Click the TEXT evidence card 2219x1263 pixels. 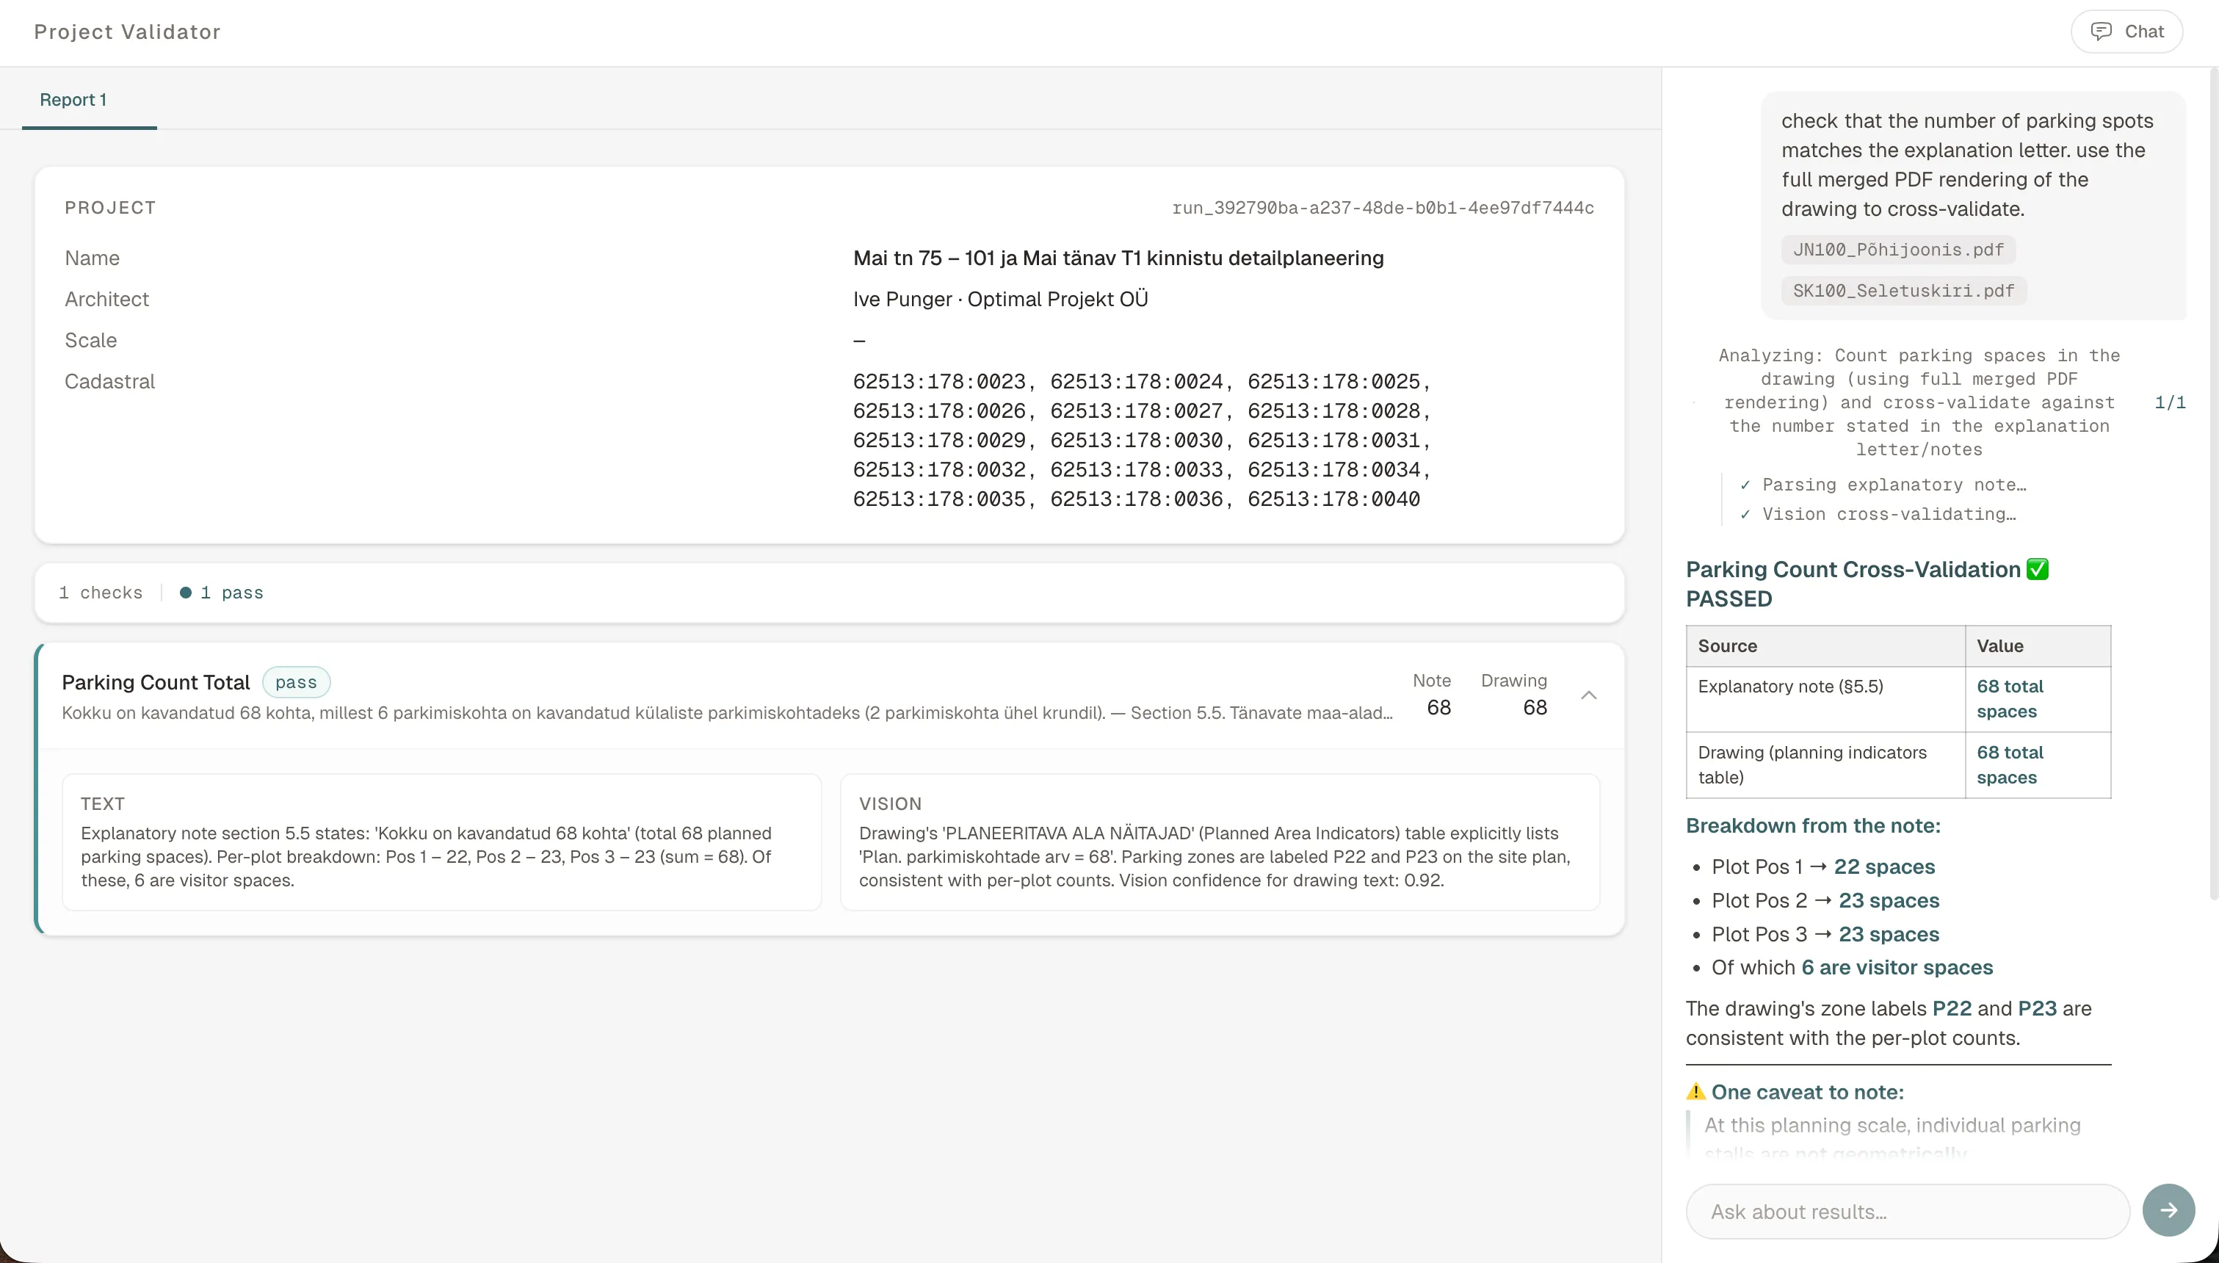[x=441, y=842]
